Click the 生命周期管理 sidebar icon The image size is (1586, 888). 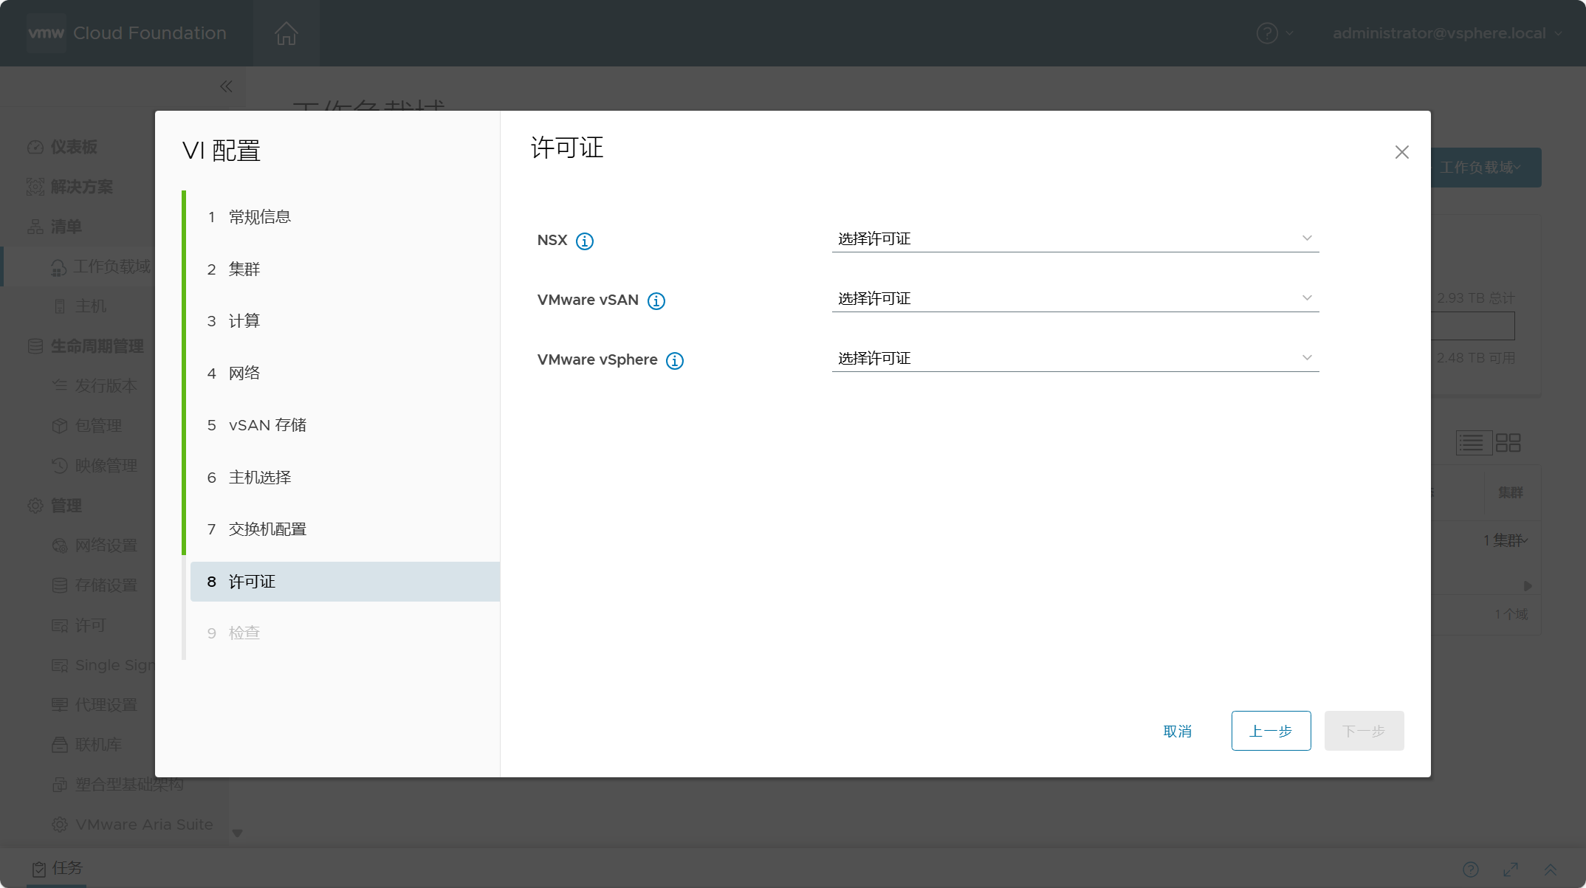click(35, 346)
